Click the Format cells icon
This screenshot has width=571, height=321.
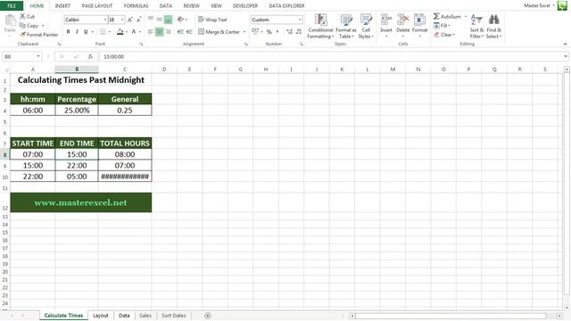(x=419, y=20)
